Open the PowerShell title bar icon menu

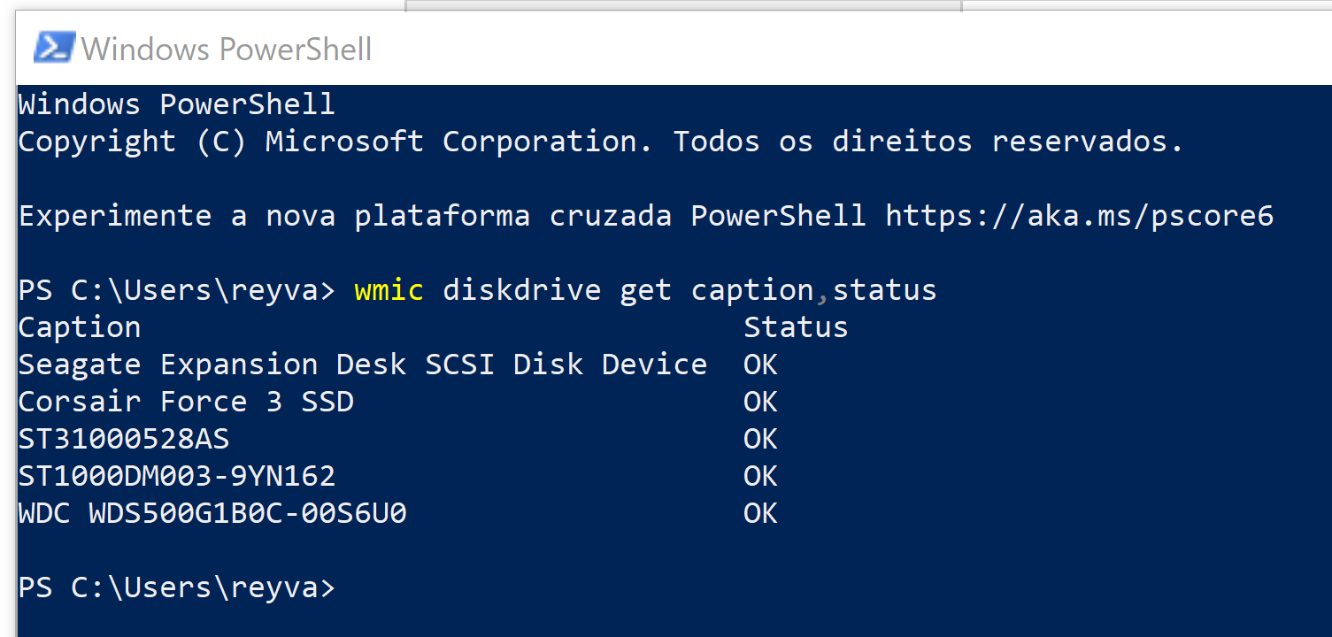53,48
